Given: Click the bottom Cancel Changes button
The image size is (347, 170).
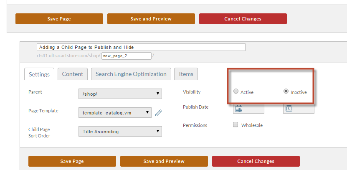Looking at the screenshot, I should click(256, 161).
